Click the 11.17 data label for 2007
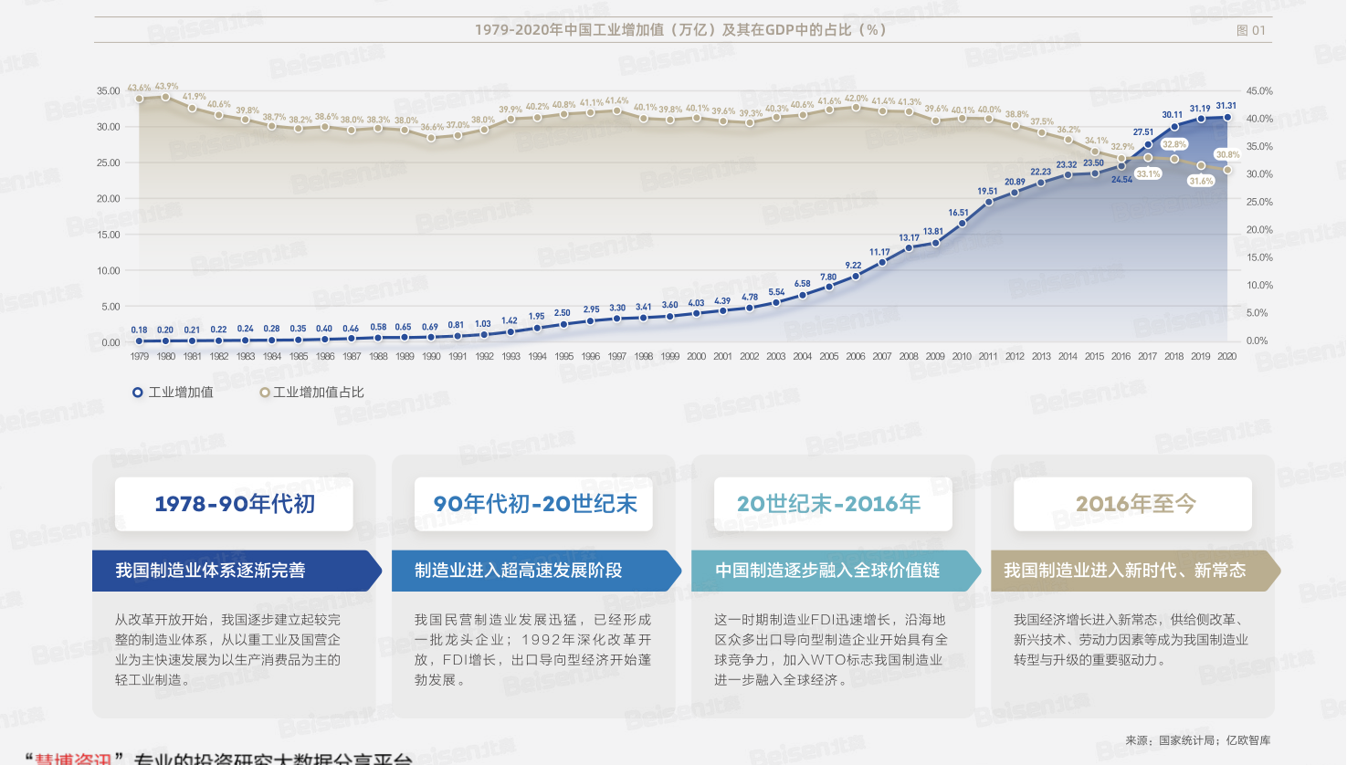The image size is (1347, 765). click(879, 252)
